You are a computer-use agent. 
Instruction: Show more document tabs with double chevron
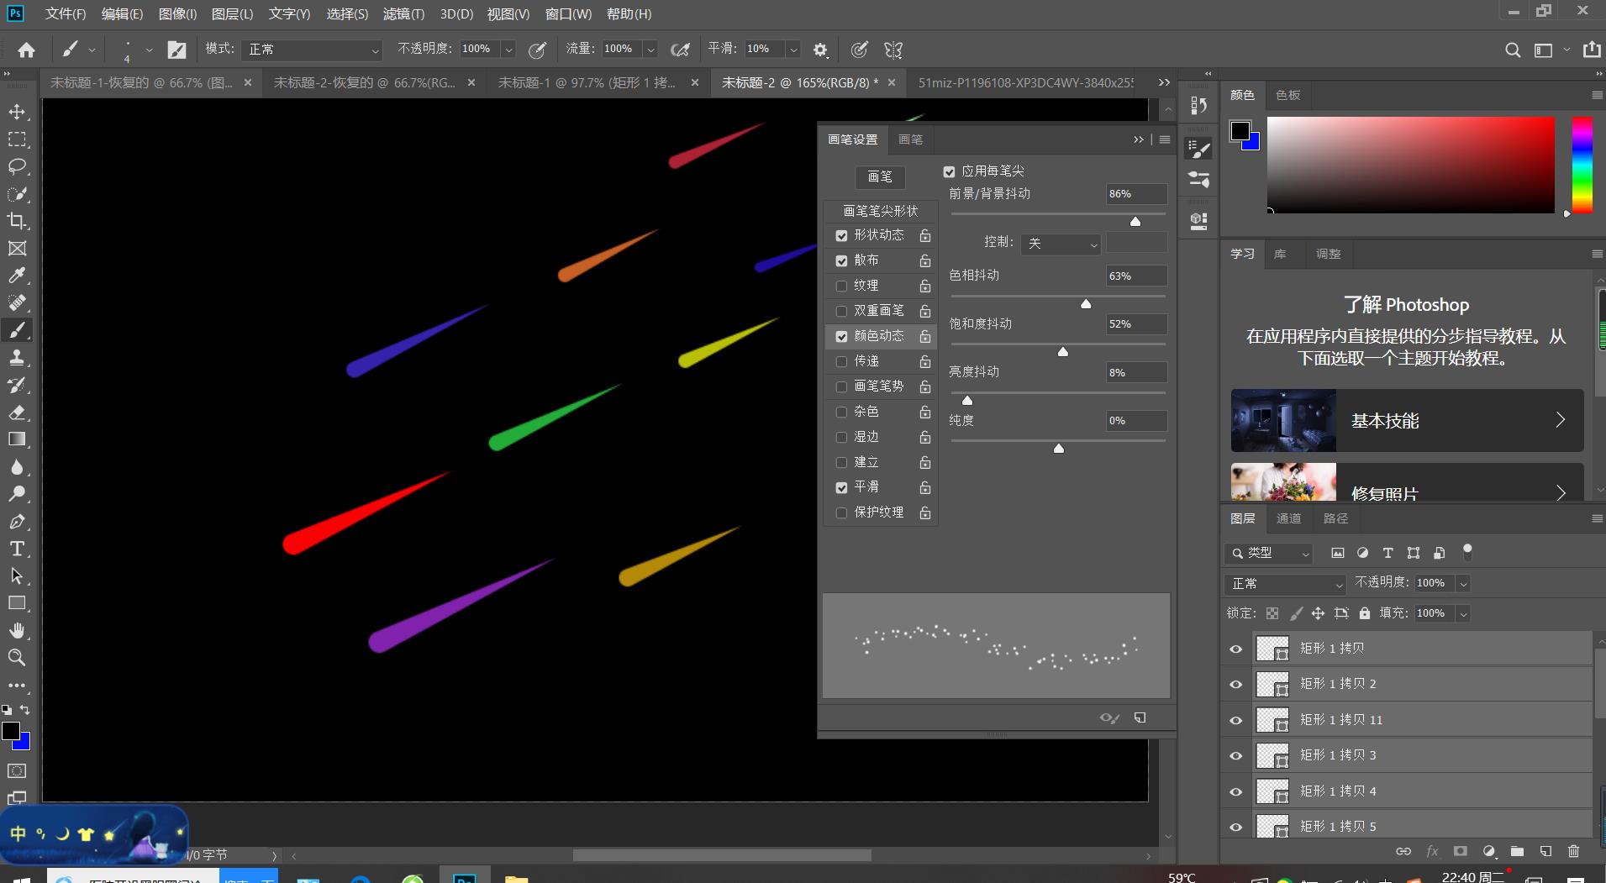point(1164,82)
